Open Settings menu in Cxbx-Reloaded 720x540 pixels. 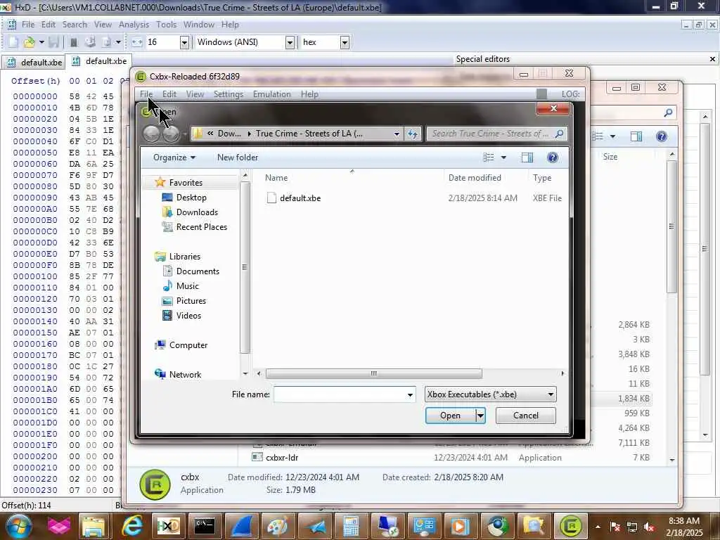(229, 94)
